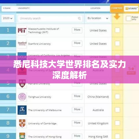This screenshot has height=139, width=139.
Task: Click the MIT logo icon
Action: pyautogui.click(x=22, y=30)
